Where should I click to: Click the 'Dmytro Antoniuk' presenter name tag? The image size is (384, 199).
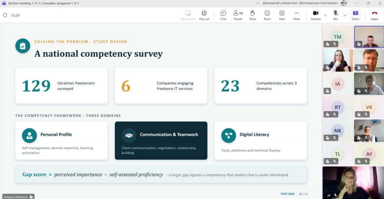[x=18, y=196]
